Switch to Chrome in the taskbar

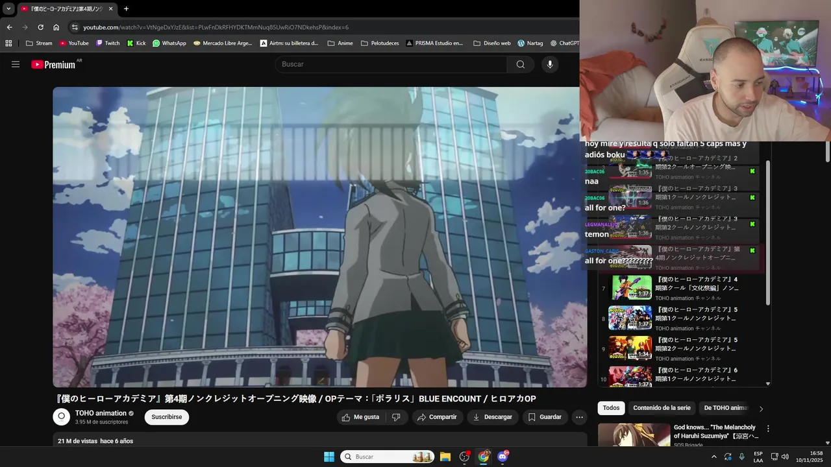coord(484,457)
